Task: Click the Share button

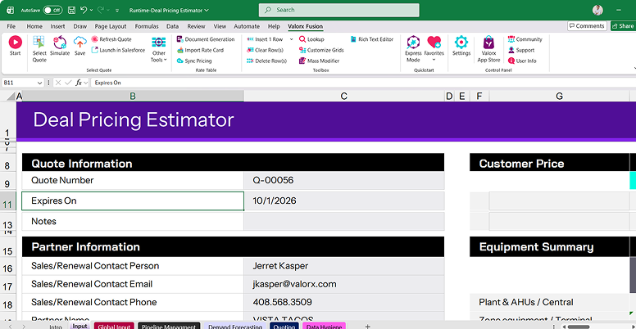Action: 623,26
